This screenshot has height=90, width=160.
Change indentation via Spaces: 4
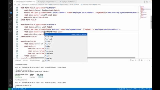129,89
